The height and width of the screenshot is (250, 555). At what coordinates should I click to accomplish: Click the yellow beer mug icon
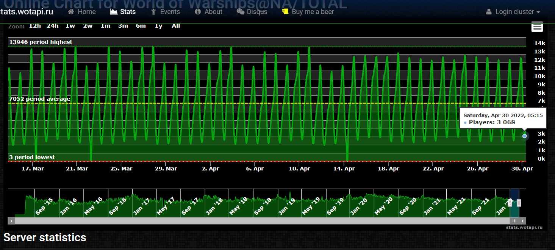(x=285, y=12)
